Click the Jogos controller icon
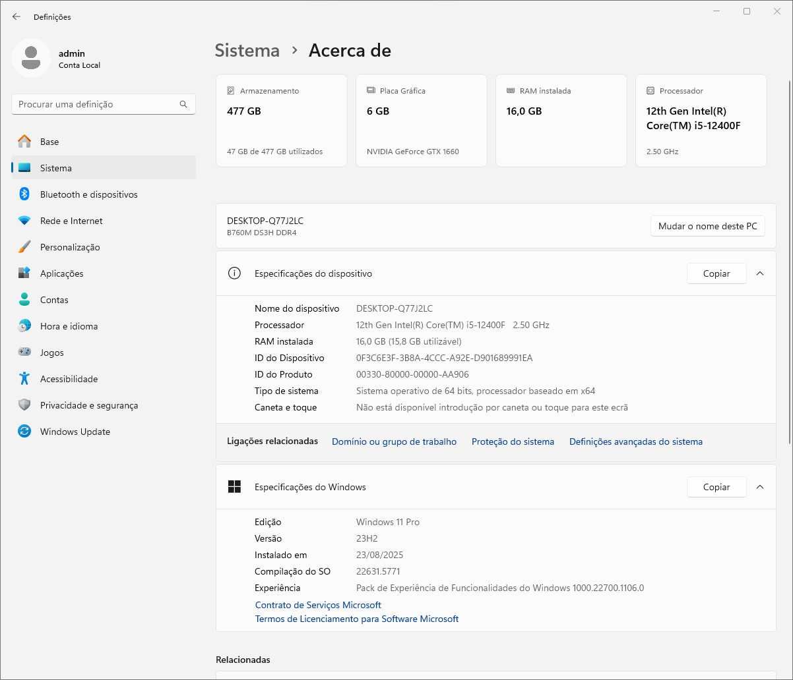793x680 pixels. click(x=24, y=353)
